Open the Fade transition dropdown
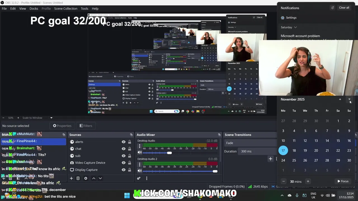Viewport: 358px width, 201px height. coord(251,143)
